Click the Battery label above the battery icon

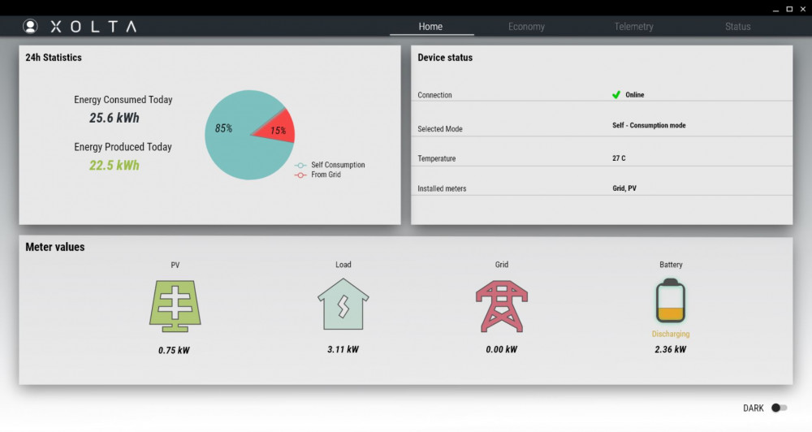(x=671, y=265)
